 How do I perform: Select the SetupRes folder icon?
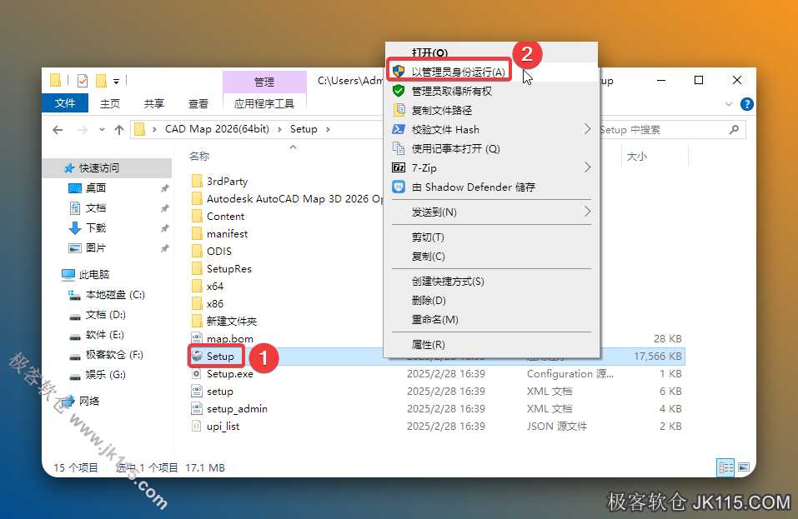point(197,269)
